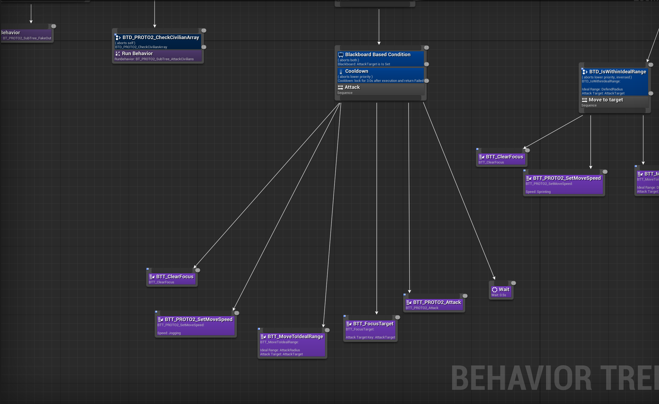This screenshot has height=404, width=659.
Task: Select the BT_PROTO2_SubTree_FakeOut behavior node
Action: pyautogui.click(x=26, y=35)
